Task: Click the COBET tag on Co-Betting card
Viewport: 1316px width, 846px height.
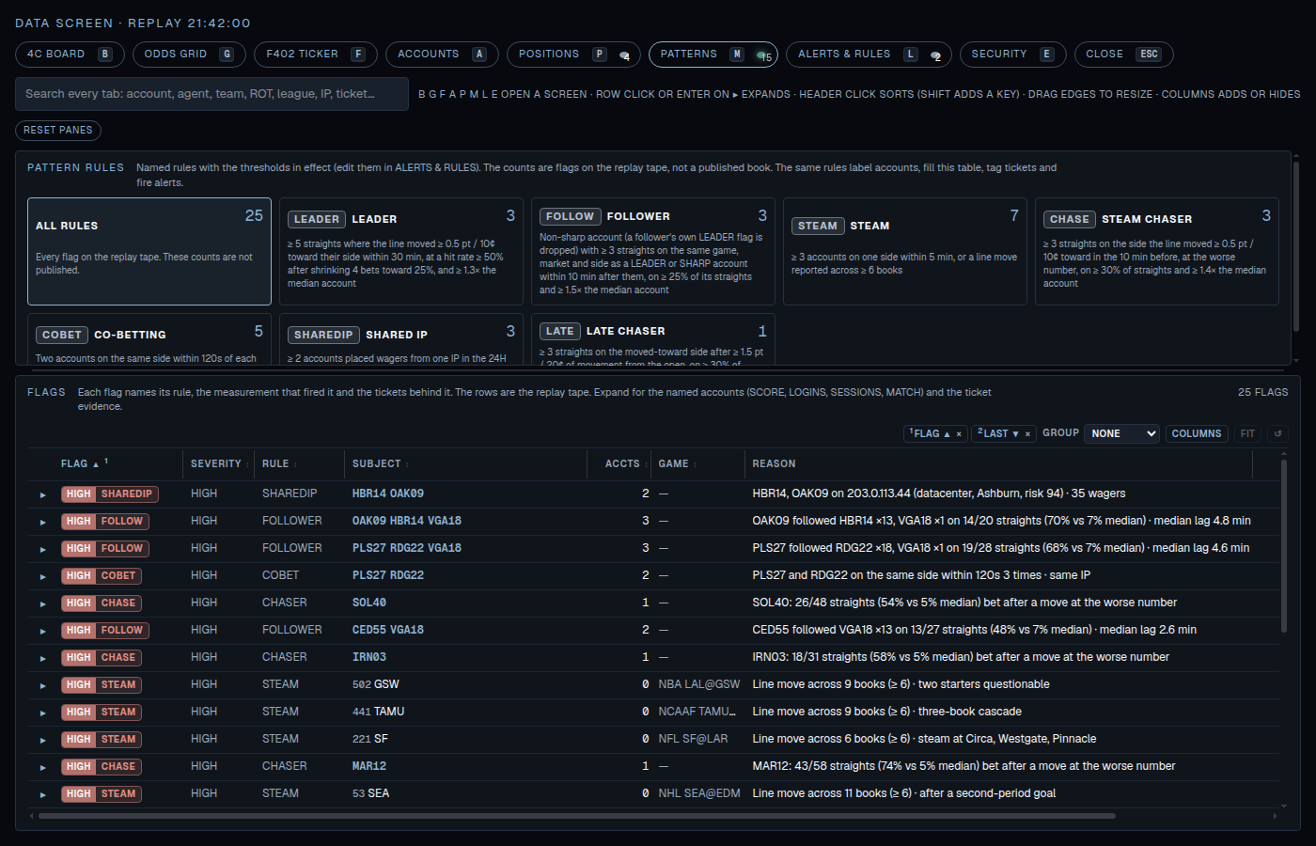Action: 62,335
